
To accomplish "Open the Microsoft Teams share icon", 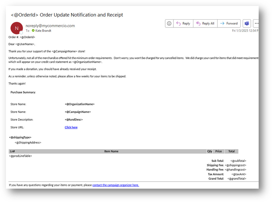I will click(247, 23).
